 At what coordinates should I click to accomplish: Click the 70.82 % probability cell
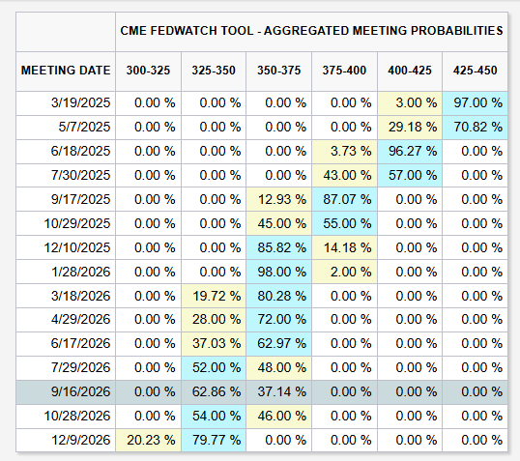[x=475, y=128]
